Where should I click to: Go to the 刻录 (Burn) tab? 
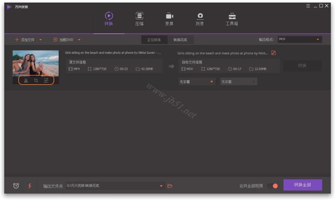coord(200,19)
